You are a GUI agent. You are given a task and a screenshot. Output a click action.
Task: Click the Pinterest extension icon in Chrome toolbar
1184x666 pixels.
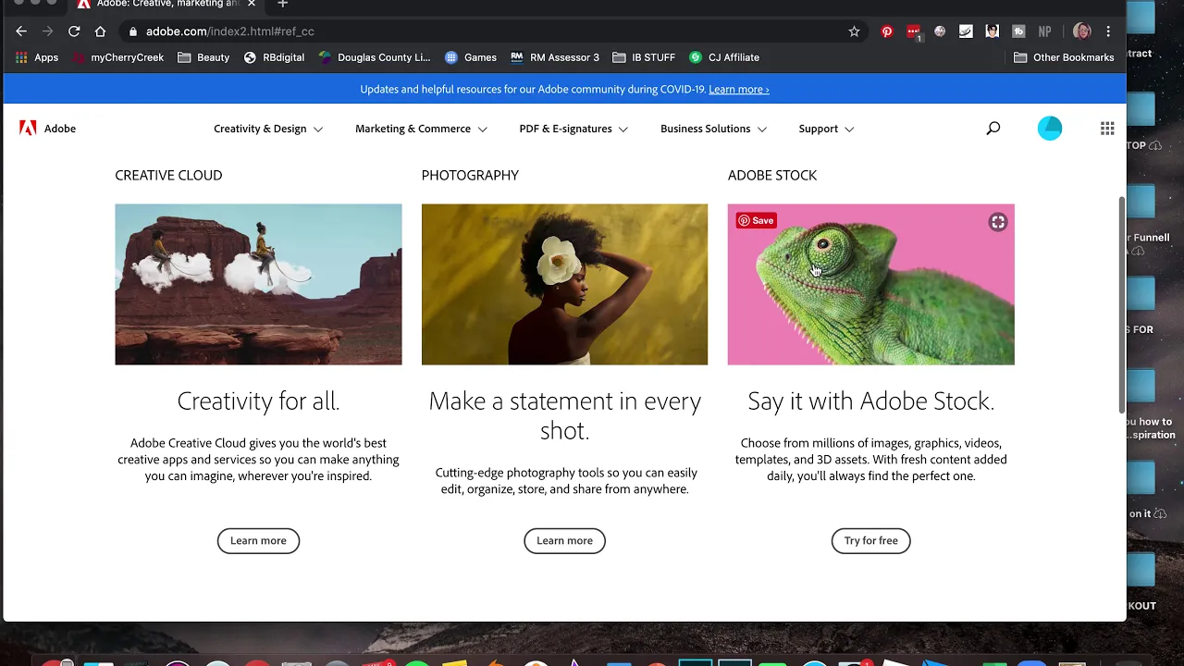(x=887, y=31)
